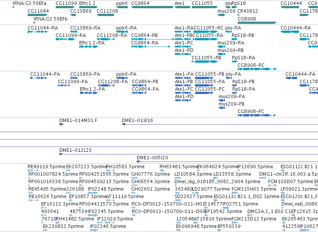Click the CG8908-RC transcript label
The image size is (318, 232).
tap(251, 65)
